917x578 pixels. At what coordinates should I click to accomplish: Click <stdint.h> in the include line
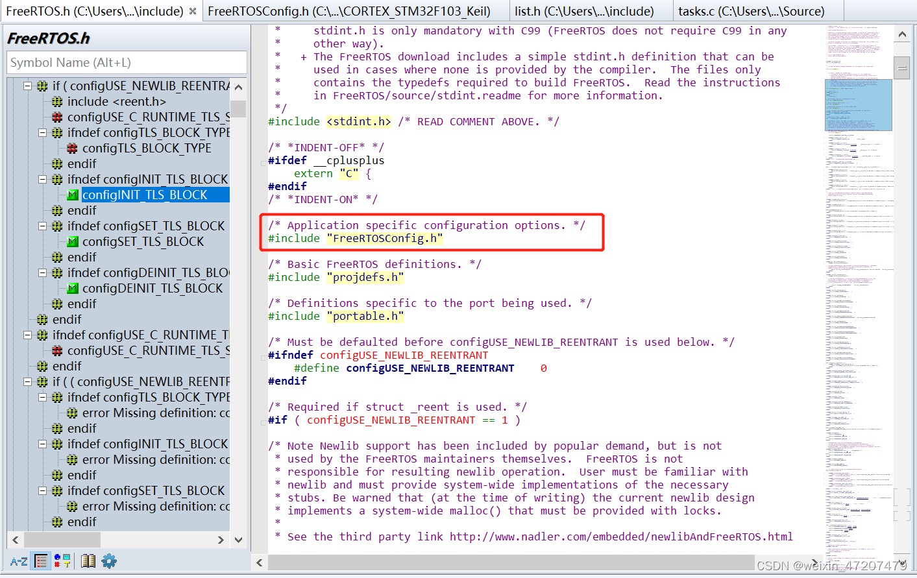point(359,122)
